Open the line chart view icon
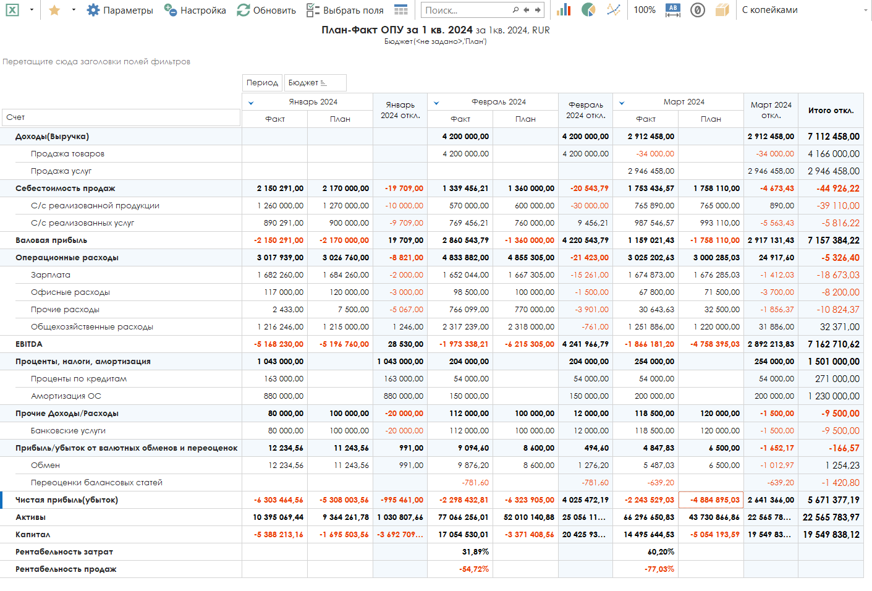Screen dimensions: 872x591 [x=613, y=10]
